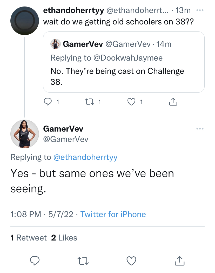The height and width of the screenshot is (273, 215).
Task: View the 2 Likes list
Action: [64, 238]
